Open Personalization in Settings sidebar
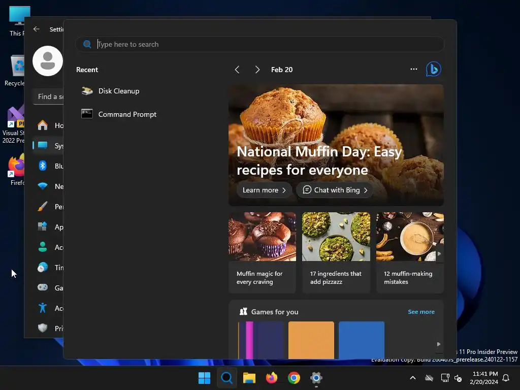The height and width of the screenshot is (390, 520). coord(48,207)
